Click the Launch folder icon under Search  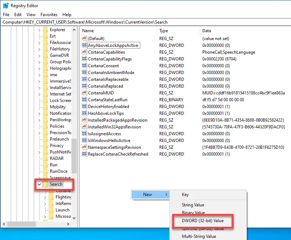pos(51,210)
